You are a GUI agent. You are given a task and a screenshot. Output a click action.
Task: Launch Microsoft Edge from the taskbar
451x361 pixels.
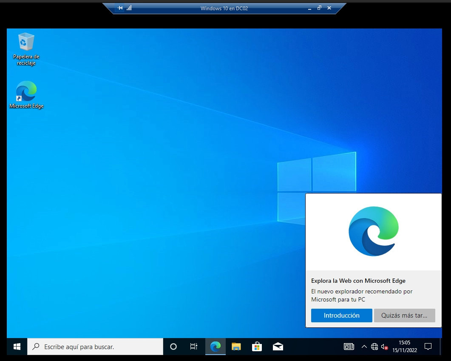[216, 347]
